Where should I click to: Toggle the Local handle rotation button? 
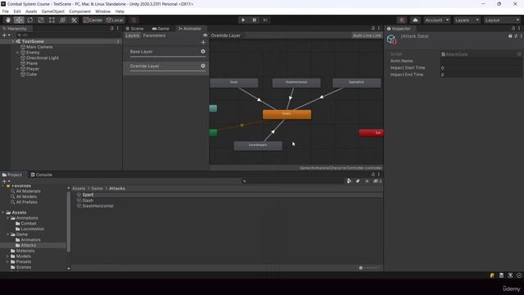click(x=115, y=20)
